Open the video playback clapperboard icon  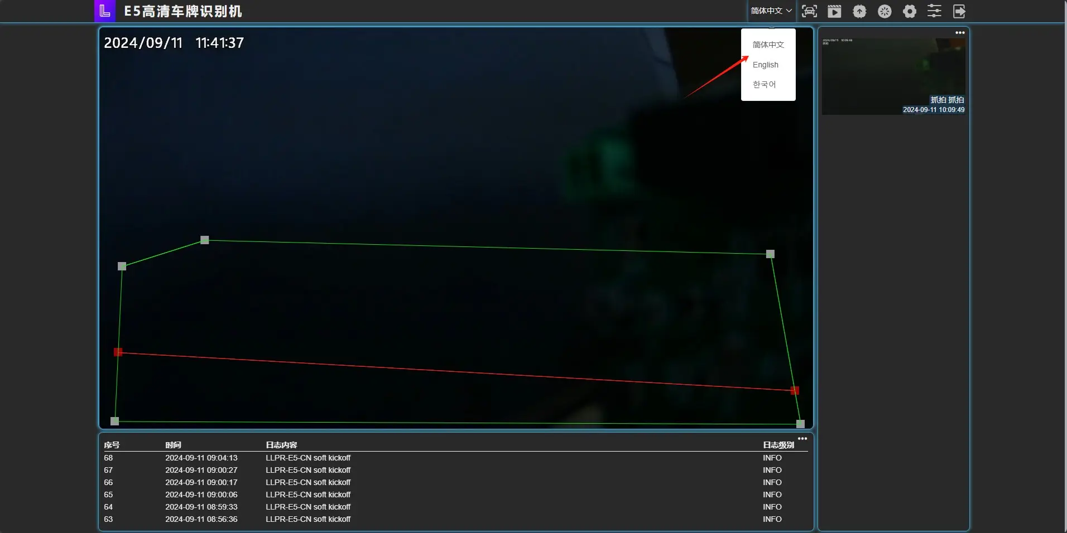point(834,11)
